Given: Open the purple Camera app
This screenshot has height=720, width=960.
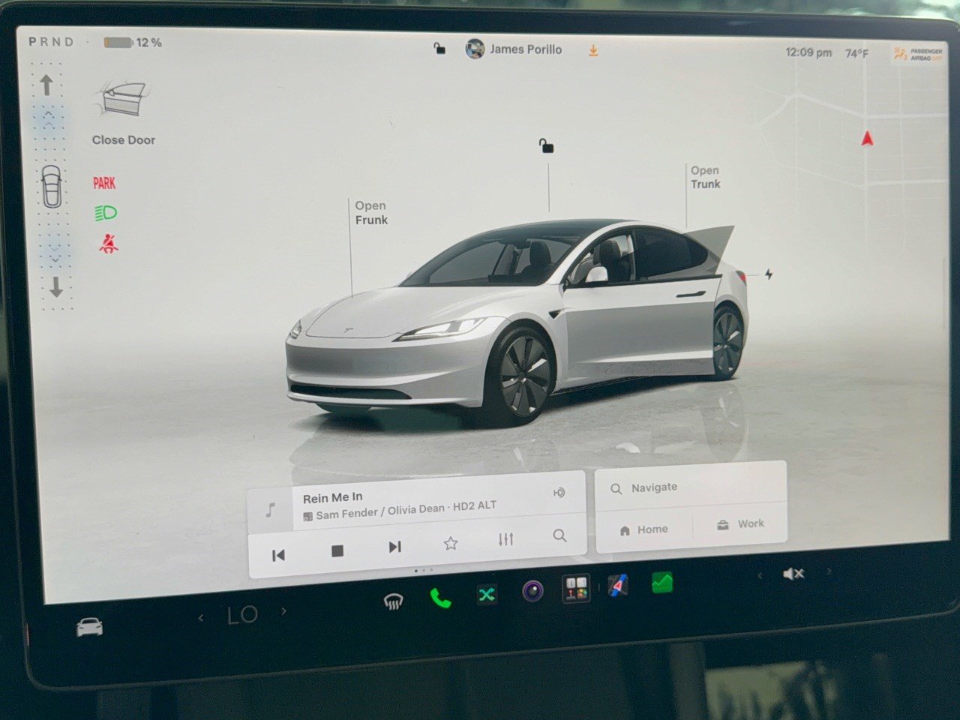Looking at the screenshot, I should 533,592.
